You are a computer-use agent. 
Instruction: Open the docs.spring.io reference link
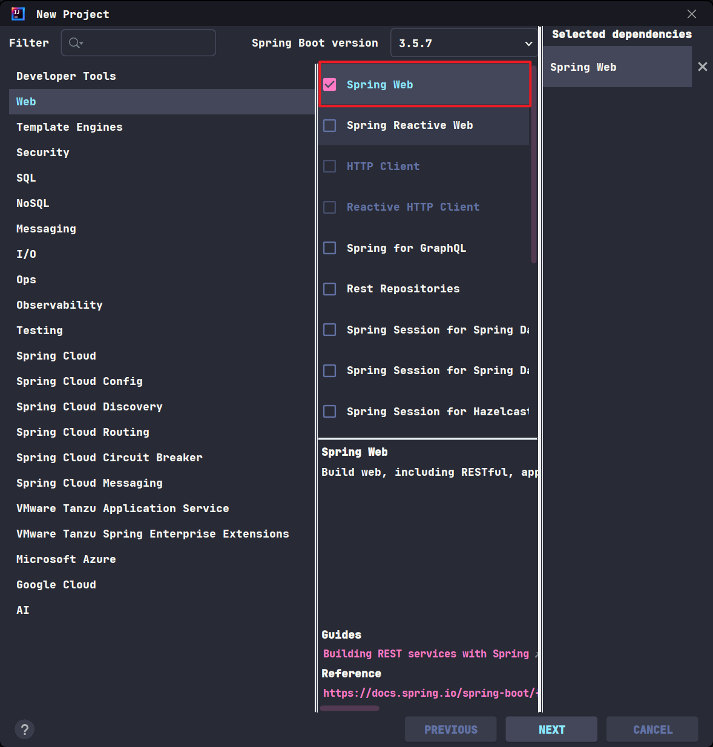coord(430,693)
